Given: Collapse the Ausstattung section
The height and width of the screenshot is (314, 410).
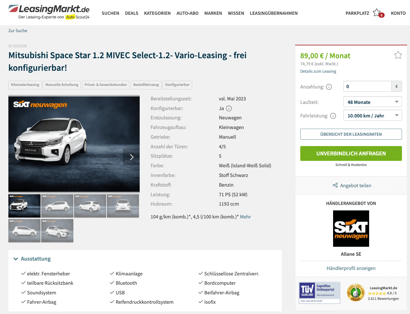Looking at the screenshot, I should click(x=32, y=259).
